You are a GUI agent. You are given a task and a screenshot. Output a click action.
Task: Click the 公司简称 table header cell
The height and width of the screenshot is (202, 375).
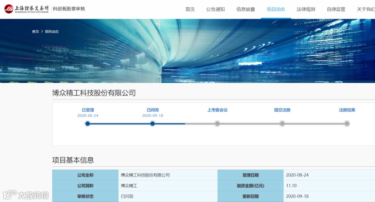tap(85, 186)
